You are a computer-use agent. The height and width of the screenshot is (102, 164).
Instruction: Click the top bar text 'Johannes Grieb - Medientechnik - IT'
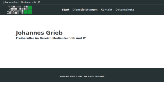22,2
